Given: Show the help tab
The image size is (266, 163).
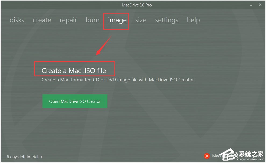Looking at the screenshot, I should click(x=193, y=20).
